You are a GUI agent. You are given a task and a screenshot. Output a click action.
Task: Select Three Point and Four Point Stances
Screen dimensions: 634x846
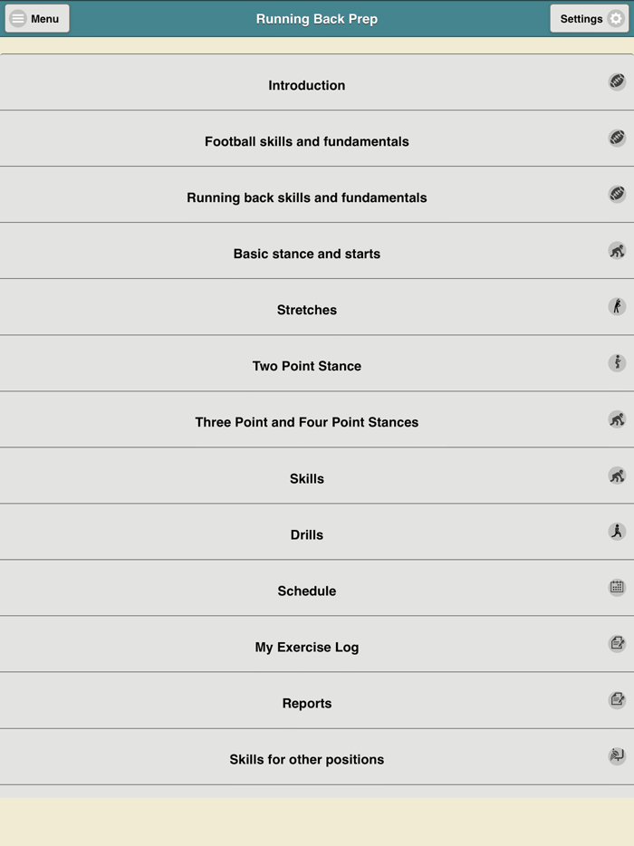306,422
